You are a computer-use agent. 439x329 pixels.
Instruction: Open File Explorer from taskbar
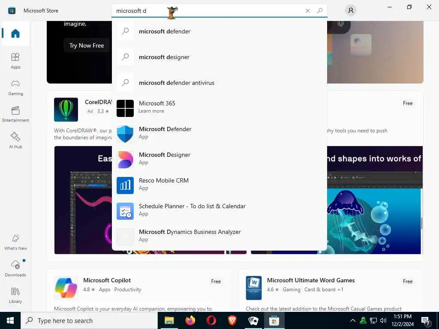pyautogui.click(x=169, y=320)
